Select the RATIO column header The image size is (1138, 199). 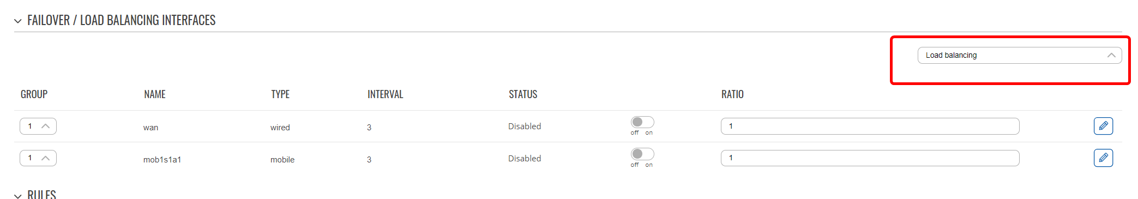coord(732,94)
